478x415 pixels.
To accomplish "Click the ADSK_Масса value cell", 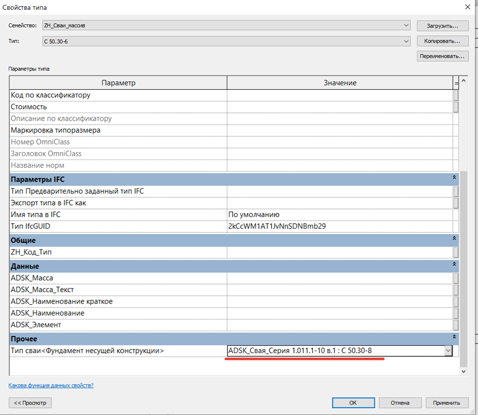I will pyautogui.click(x=340, y=278).
